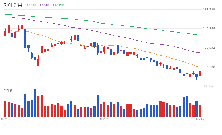
Task: Select the 147,366 price axis label
Action: click(209, 29)
